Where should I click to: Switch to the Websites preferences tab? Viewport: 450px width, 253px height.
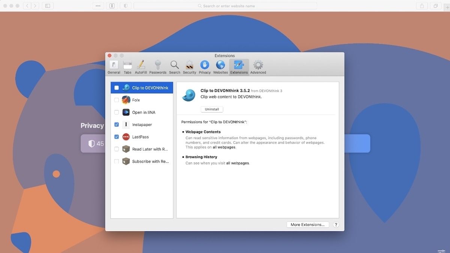(220, 66)
